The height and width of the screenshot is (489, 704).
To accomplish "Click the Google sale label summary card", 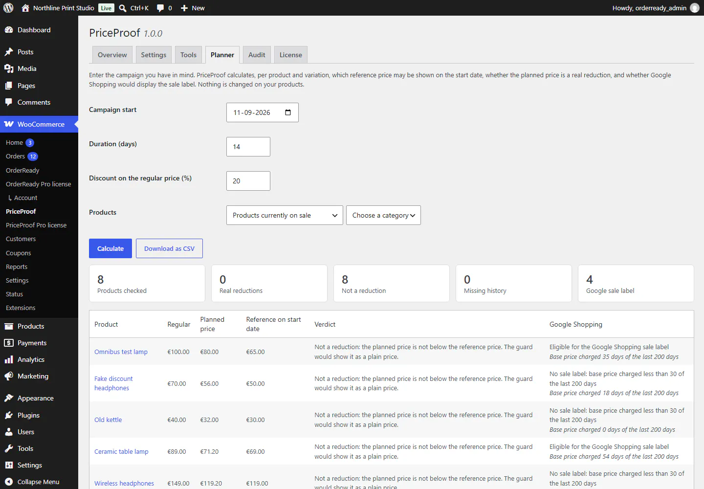I will [636, 284].
